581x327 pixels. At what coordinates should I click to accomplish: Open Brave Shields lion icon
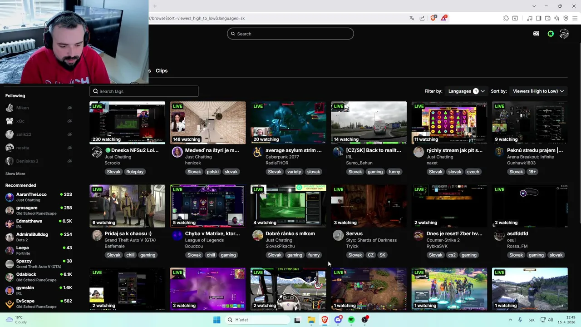click(x=433, y=18)
